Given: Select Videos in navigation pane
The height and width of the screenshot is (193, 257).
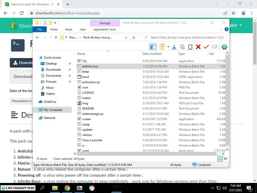Looking at the screenshot, I should [50, 94].
